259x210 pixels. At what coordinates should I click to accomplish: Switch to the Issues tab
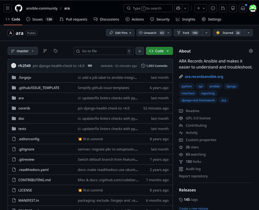point(40,19)
